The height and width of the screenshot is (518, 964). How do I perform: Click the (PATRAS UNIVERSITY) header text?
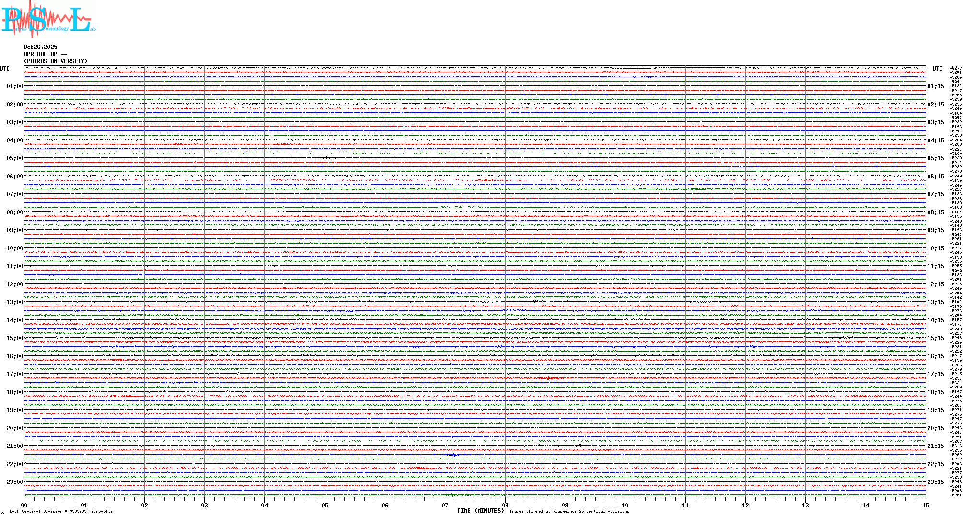tap(56, 61)
